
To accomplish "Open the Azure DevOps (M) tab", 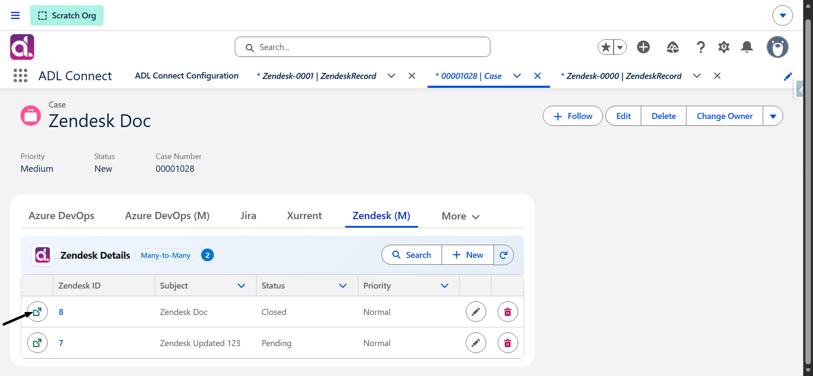I will coord(167,215).
